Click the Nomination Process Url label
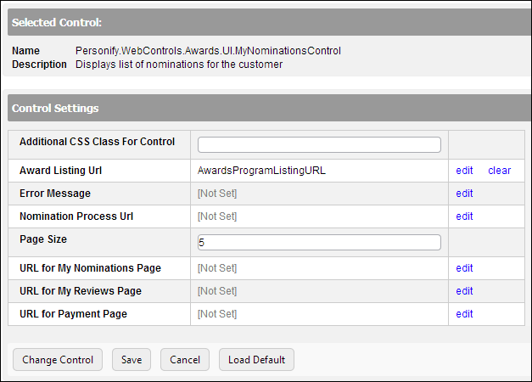The height and width of the screenshot is (382, 532). click(76, 216)
